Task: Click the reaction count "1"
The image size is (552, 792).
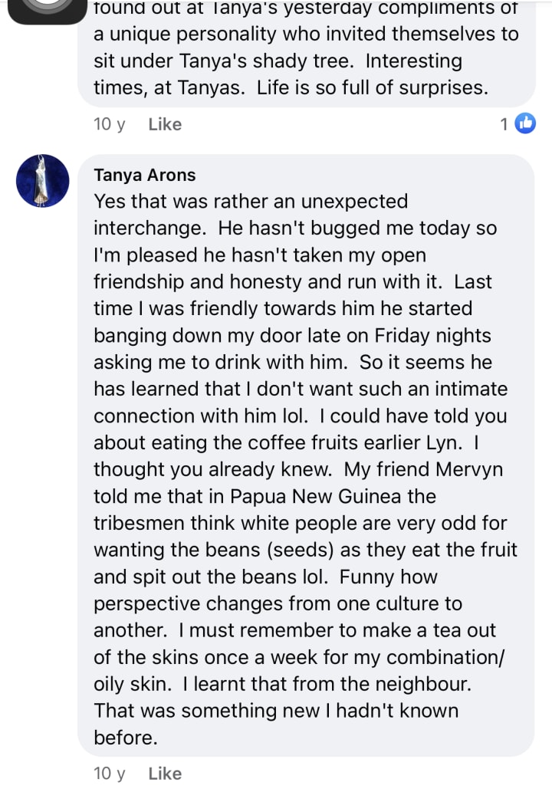Action: tap(504, 123)
